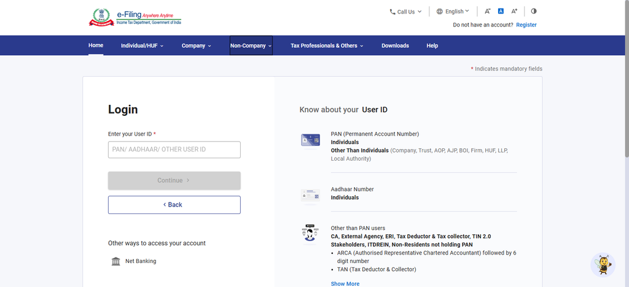Open the English language dropdown

point(453,12)
